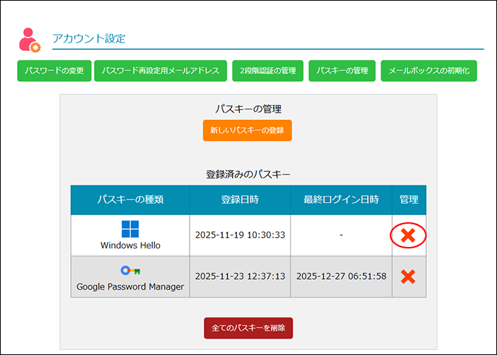The width and height of the screenshot is (497, 355).
Task: Register a new passkey with 新しいパスキーの登録
Action: 247,131
